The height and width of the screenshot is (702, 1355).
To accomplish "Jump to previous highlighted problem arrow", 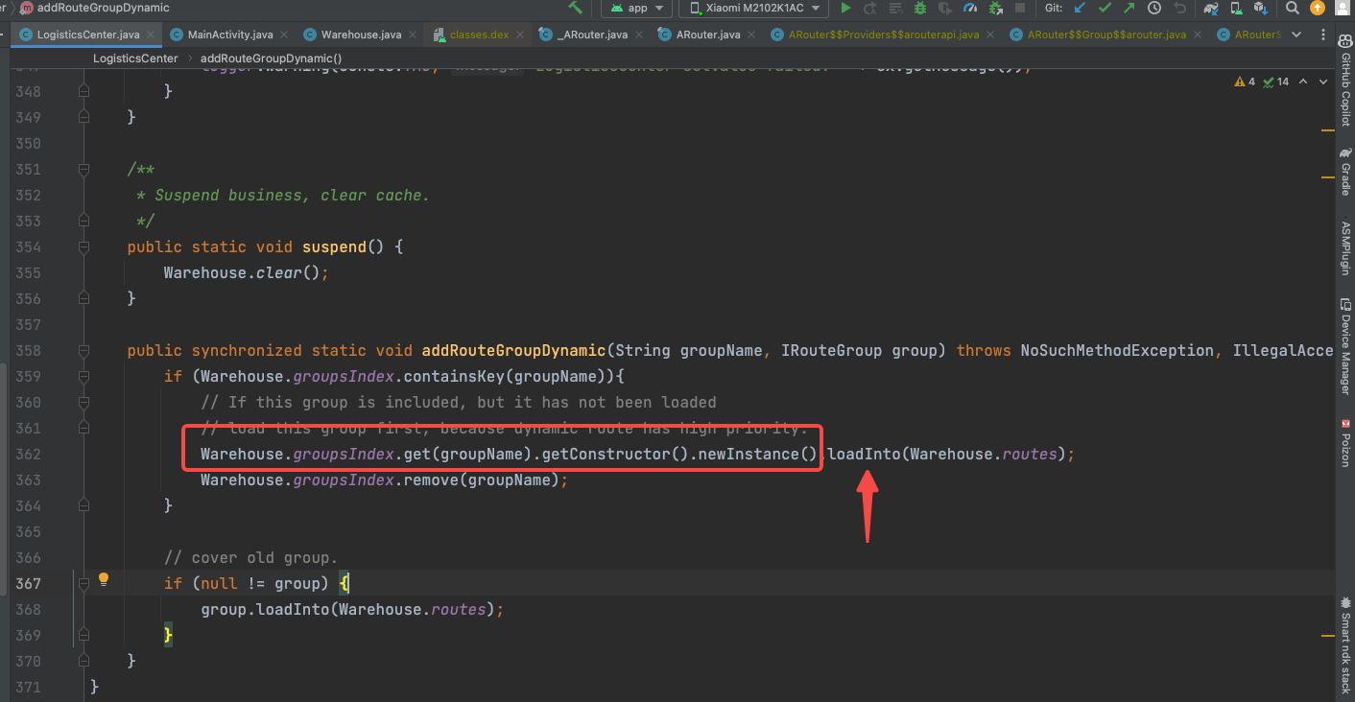I will click(x=1303, y=82).
